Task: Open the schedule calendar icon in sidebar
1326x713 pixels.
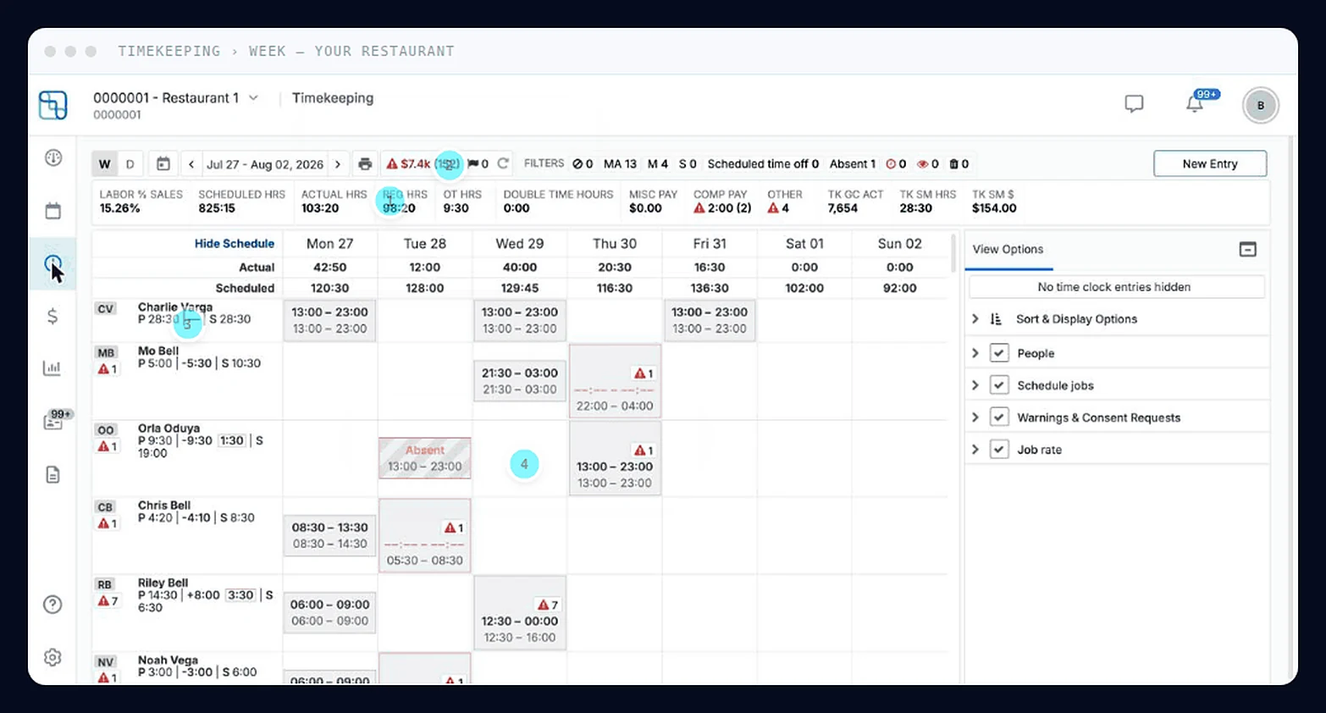Action: pyautogui.click(x=53, y=211)
